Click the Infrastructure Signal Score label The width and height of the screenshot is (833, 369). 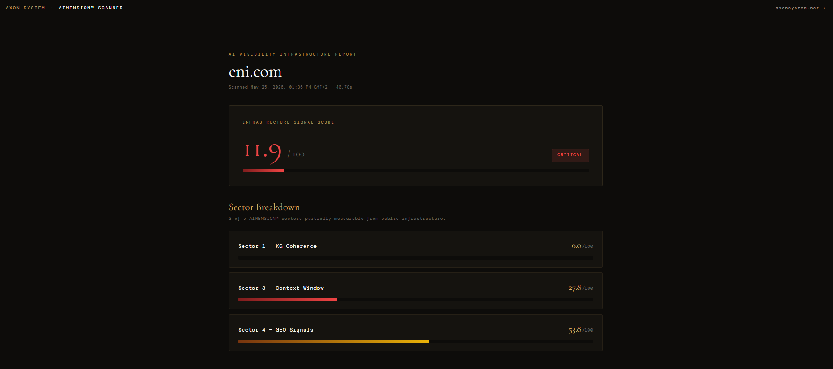click(288, 122)
